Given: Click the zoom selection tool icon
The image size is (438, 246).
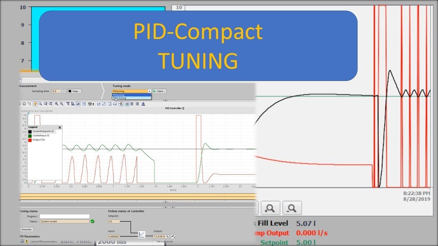Looking at the screenshot, I should click(x=40, y=104).
